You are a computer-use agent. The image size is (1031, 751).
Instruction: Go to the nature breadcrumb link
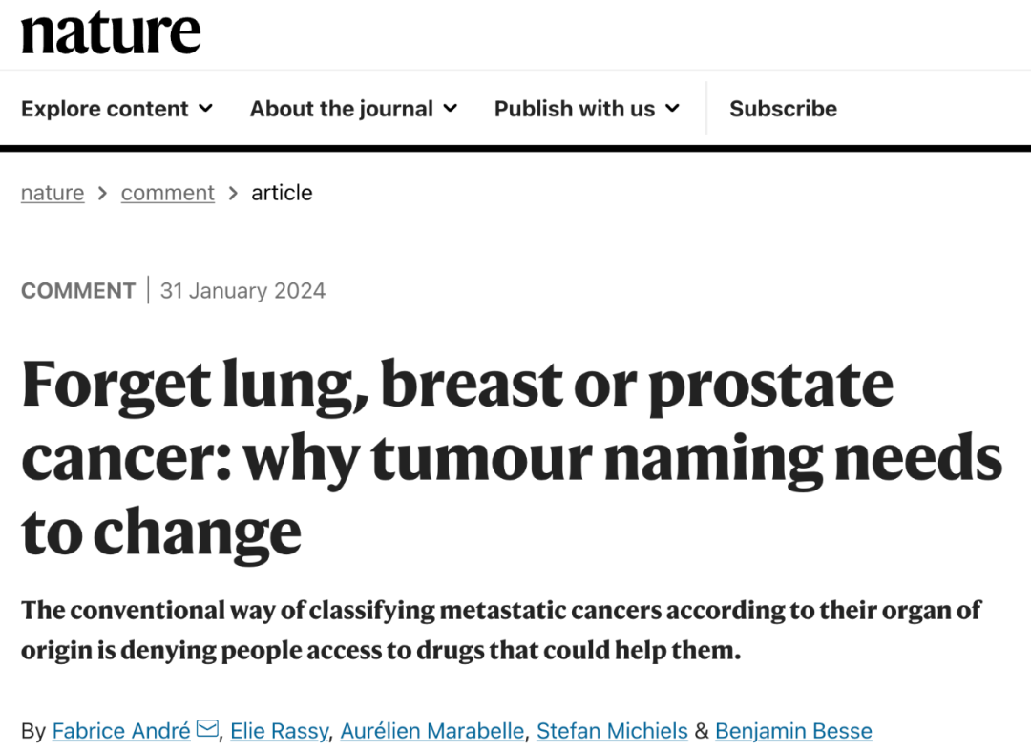click(53, 193)
